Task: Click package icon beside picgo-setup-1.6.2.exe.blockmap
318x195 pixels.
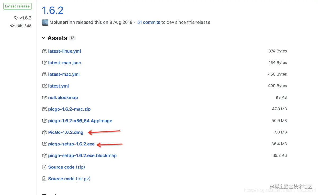Action: tap(45, 156)
